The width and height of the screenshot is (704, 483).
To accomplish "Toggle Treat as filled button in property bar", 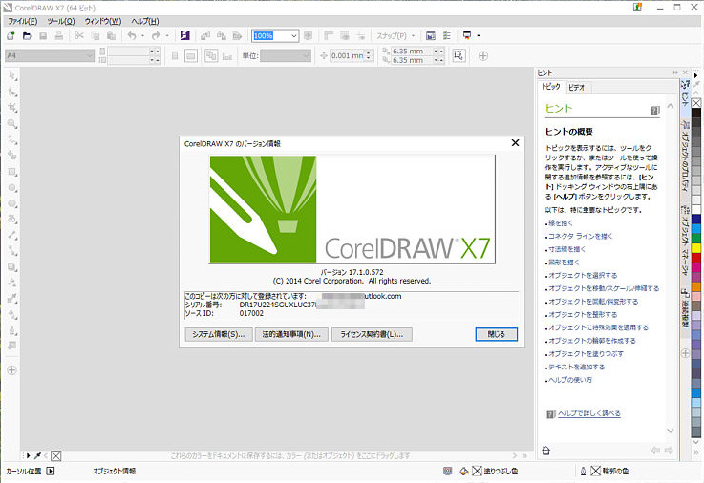I will coord(459,55).
